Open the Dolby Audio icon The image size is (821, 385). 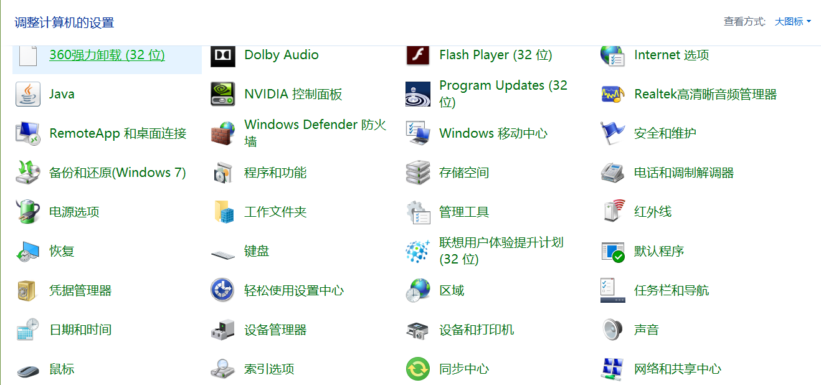coord(222,55)
